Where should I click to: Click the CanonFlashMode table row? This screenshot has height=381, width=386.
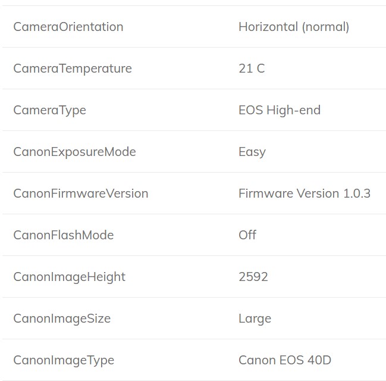click(x=194, y=235)
